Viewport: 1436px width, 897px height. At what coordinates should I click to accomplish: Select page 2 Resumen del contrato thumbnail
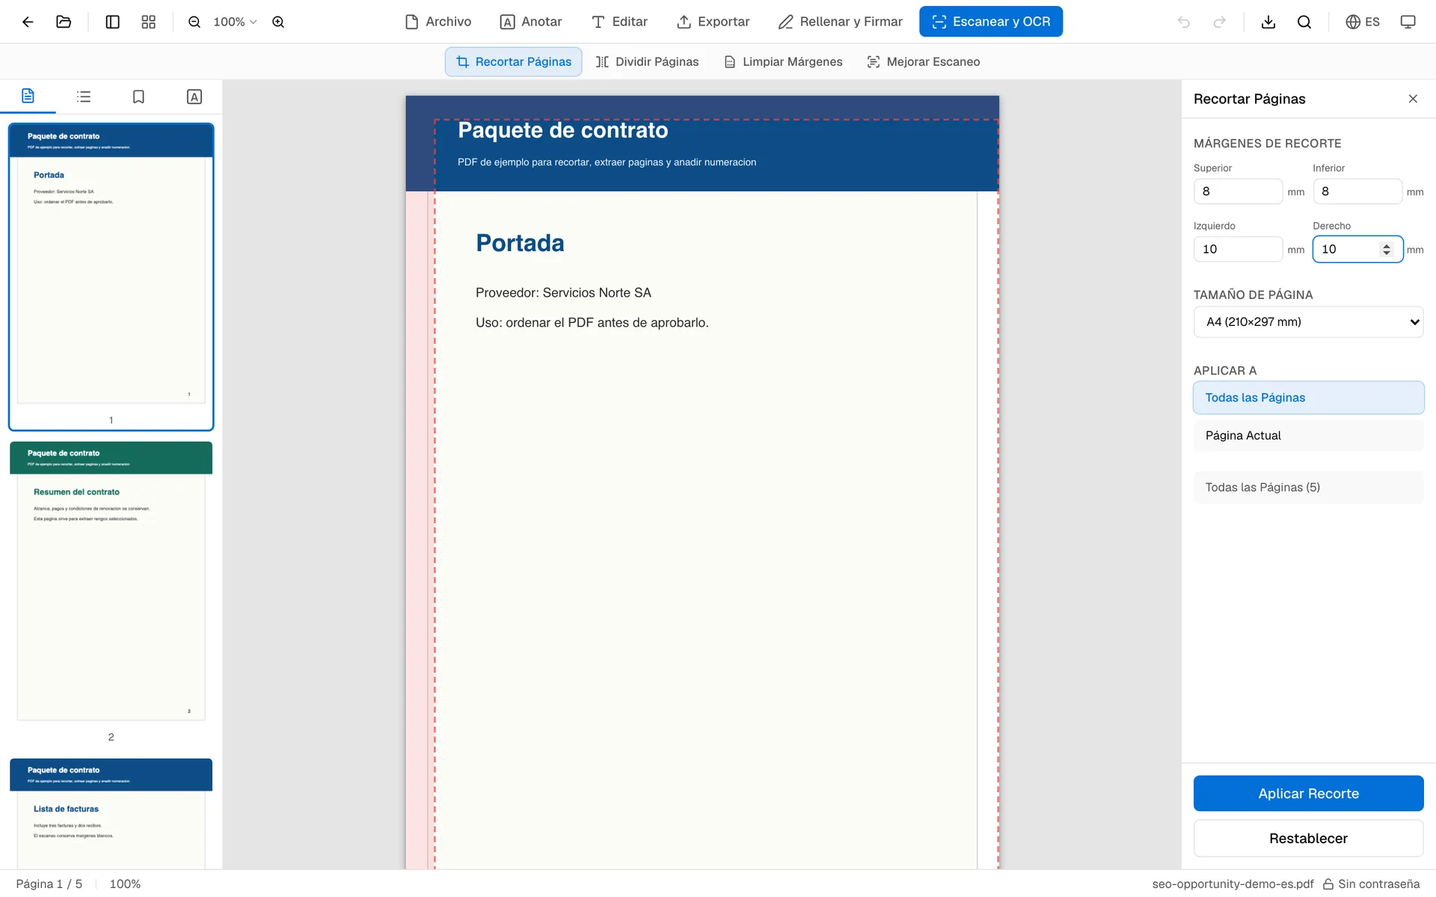point(111,583)
